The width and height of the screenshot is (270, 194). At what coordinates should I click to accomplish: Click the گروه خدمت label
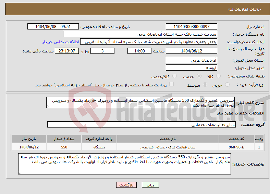(253, 124)
